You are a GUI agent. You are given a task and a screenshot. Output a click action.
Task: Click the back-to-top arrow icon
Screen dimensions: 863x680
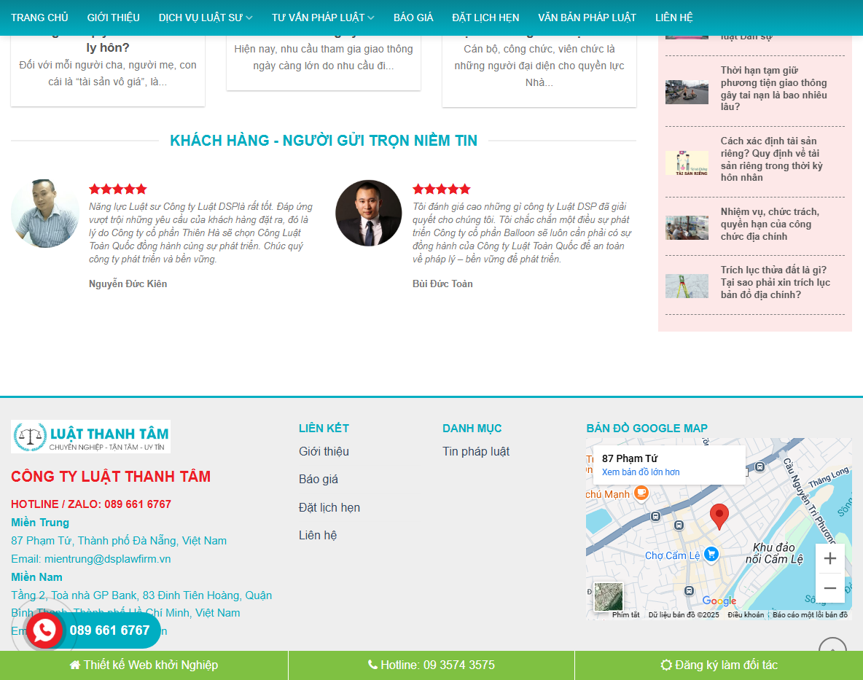(832, 649)
